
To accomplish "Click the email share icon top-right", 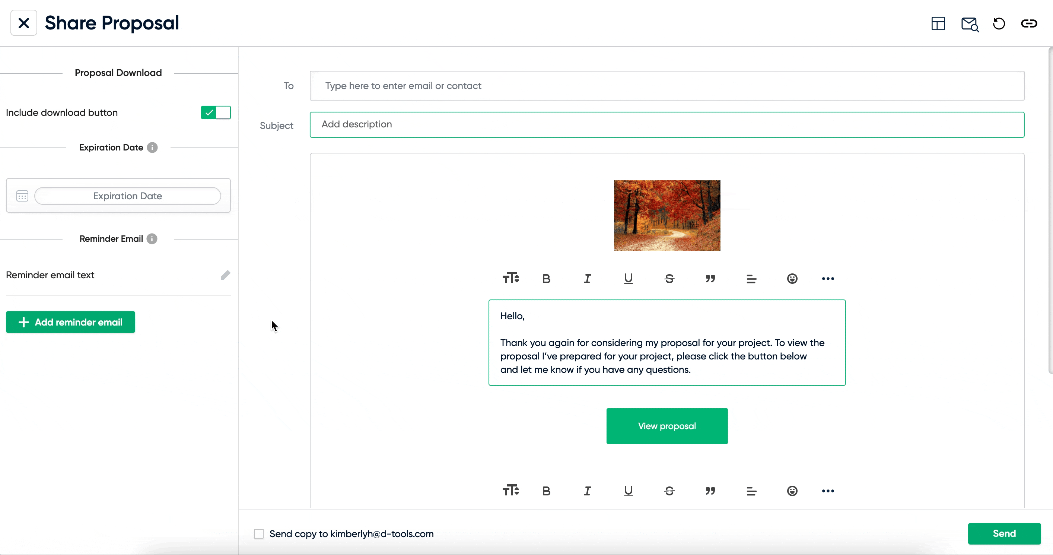I will click(969, 24).
